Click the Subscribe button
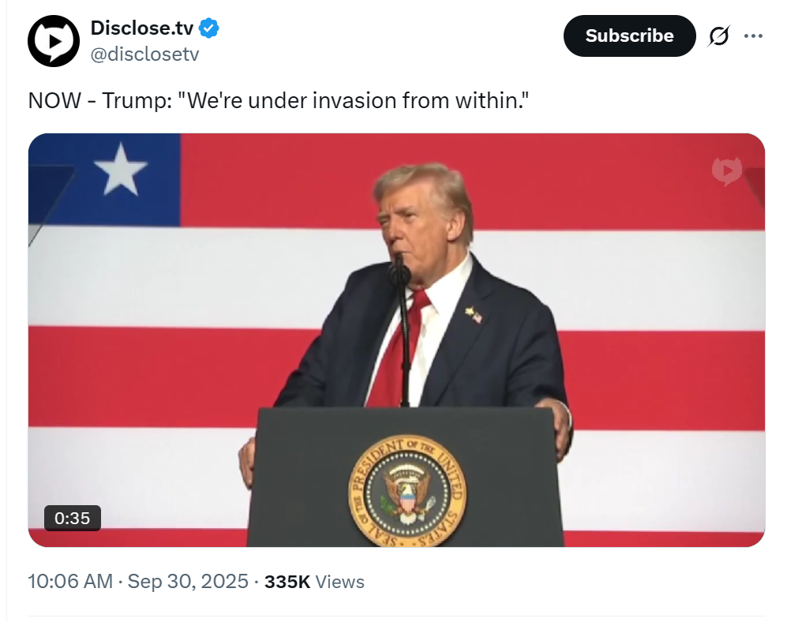The image size is (787, 622). click(x=629, y=36)
